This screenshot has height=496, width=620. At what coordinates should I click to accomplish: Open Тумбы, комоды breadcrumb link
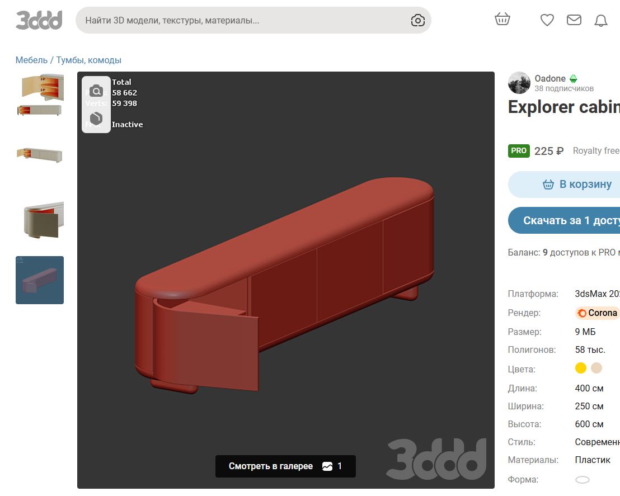[x=88, y=60]
